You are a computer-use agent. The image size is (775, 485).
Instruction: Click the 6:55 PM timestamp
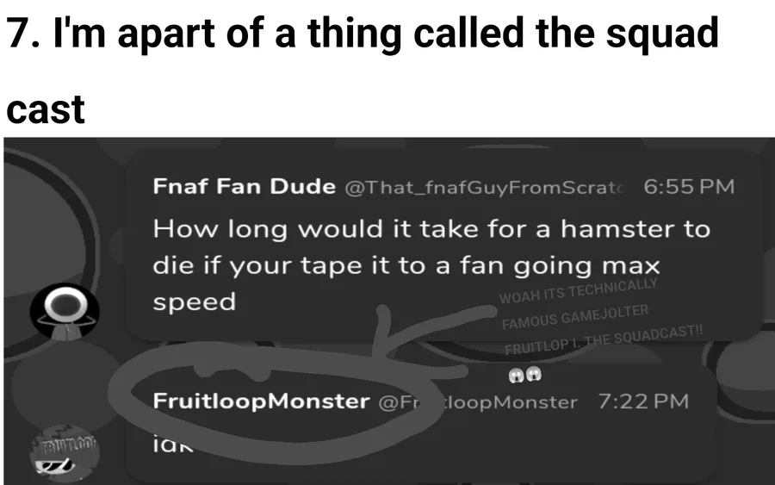pyautogui.click(x=689, y=187)
